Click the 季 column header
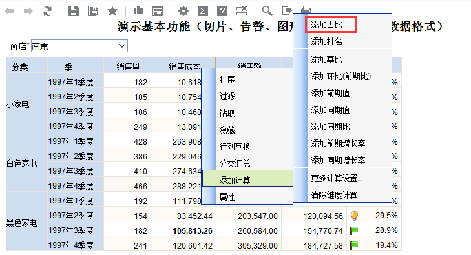The image size is (471, 255). [76, 65]
